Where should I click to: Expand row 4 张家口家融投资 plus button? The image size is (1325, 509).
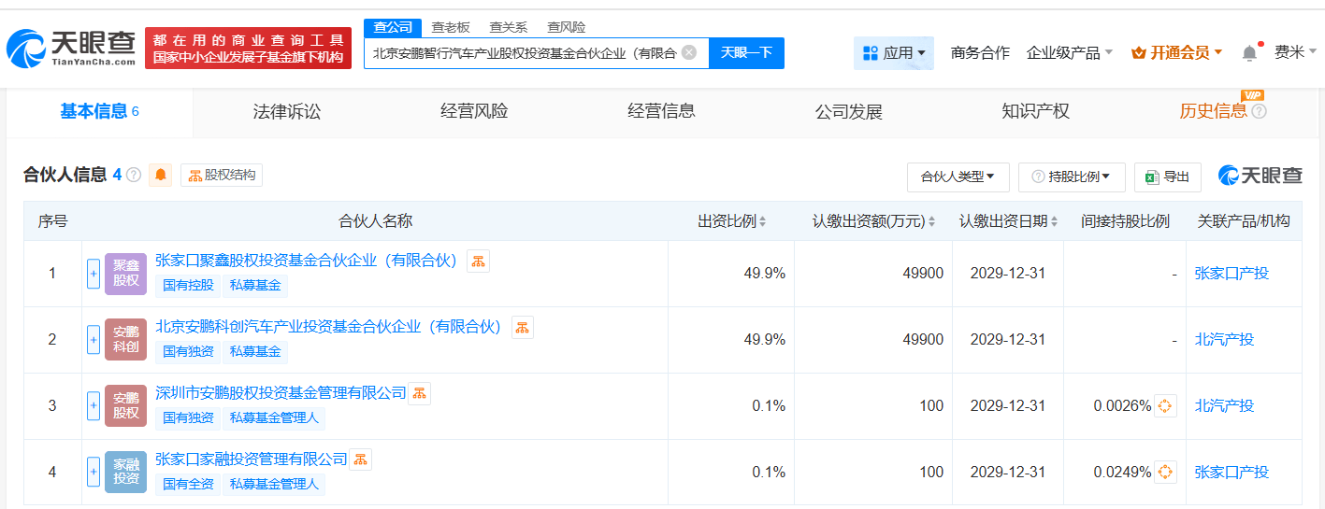pyautogui.click(x=94, y=473)
